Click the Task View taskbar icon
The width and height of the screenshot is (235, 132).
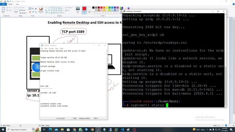click(x=44, y=129)
